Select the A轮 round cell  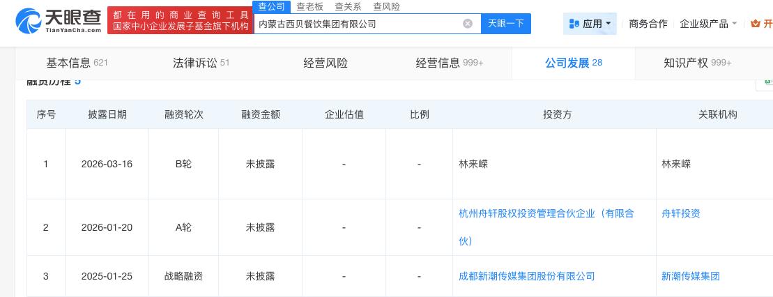[x=183, y=227]
